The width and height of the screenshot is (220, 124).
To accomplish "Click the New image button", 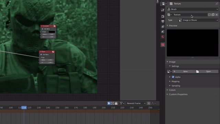I will click(184, 72).
